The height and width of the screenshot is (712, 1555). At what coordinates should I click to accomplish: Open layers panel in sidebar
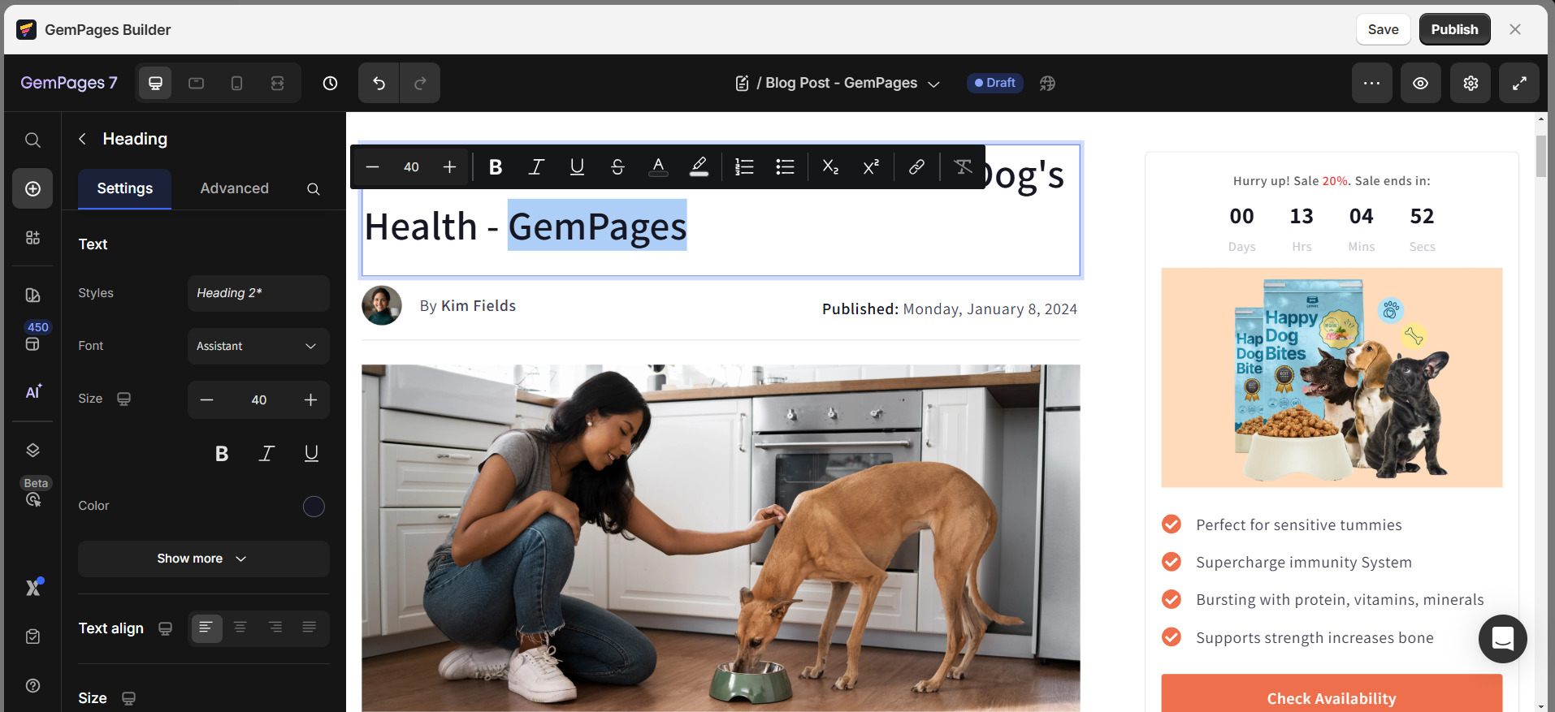pyautogui.click(x=32, y=451)
